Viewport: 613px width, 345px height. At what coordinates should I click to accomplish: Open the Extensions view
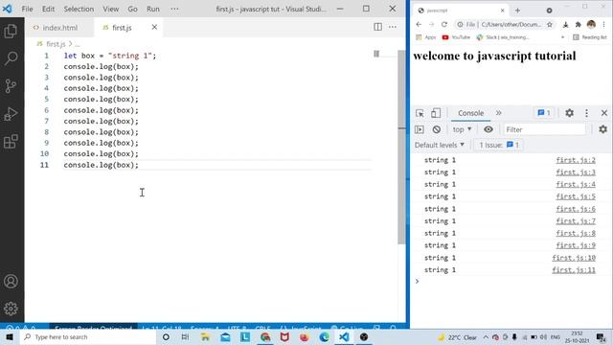click(x=11, y=141)
